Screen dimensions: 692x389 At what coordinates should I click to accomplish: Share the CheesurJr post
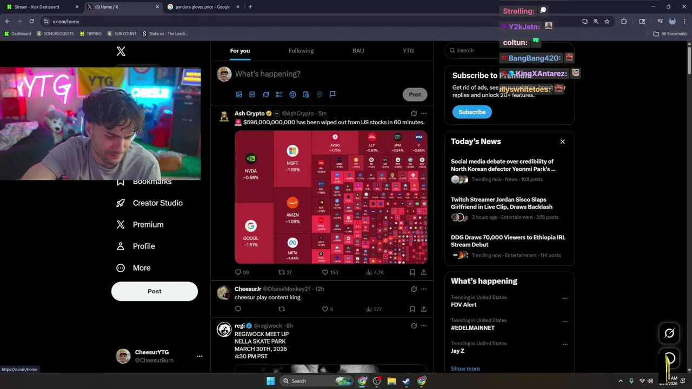tap(424, 309)
